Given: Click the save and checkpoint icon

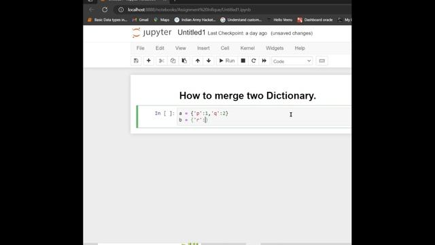Looking at the screenshot, I should coord(136,61).
